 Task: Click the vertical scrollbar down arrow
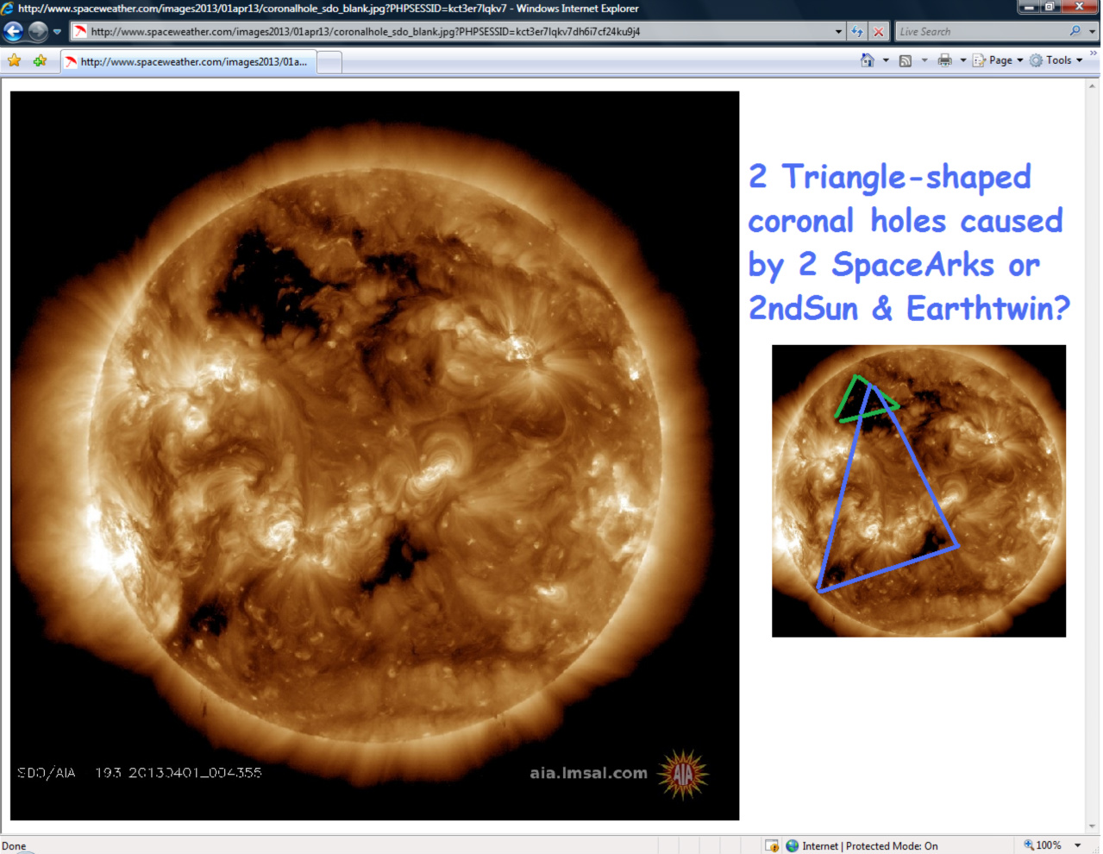(x=1094, y=826)
